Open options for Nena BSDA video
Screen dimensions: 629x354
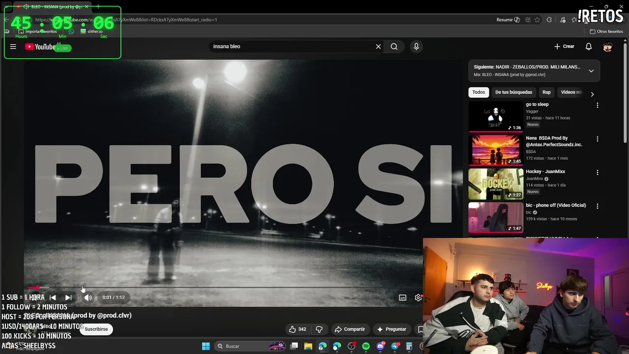tap(598, 139)
